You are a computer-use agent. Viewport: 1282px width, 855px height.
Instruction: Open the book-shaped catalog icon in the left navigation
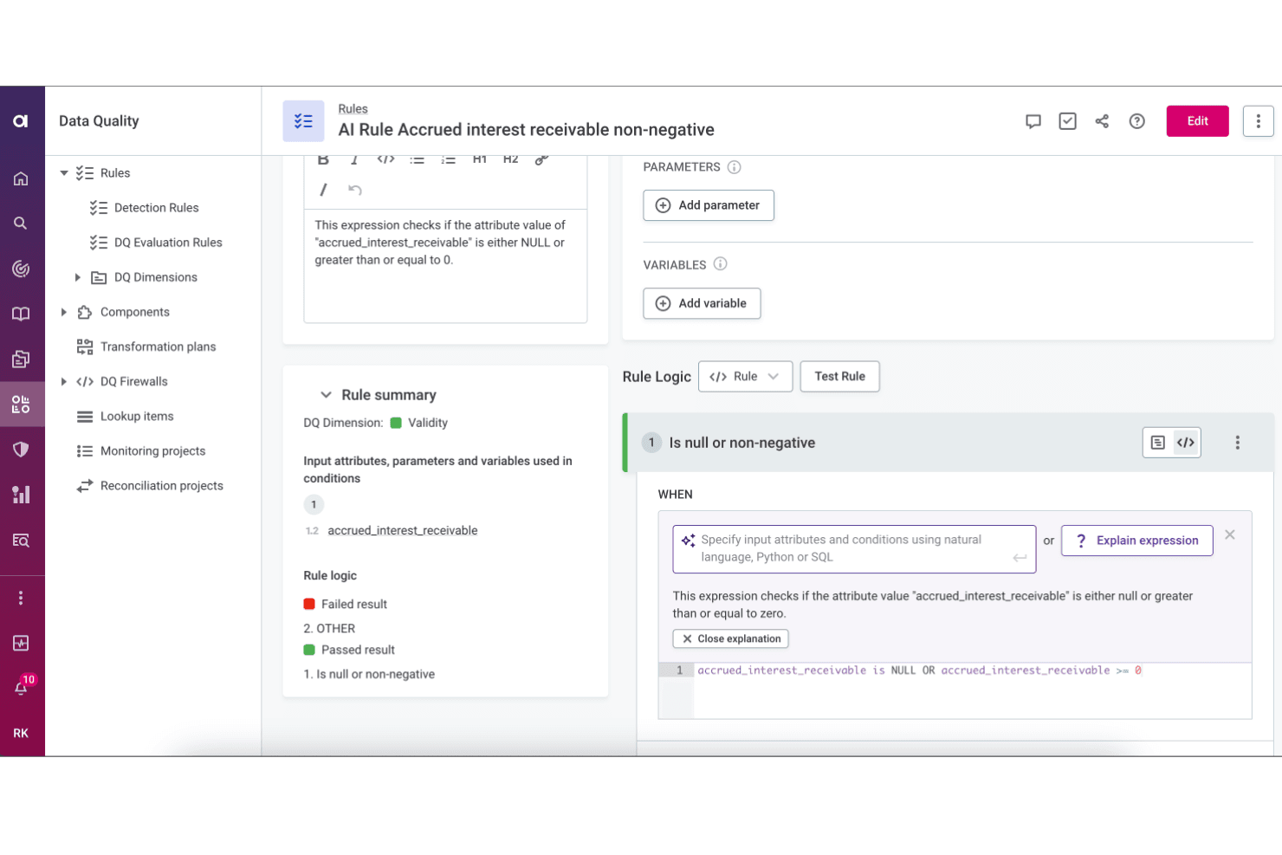pyautogui.click(x=21, y=314)
